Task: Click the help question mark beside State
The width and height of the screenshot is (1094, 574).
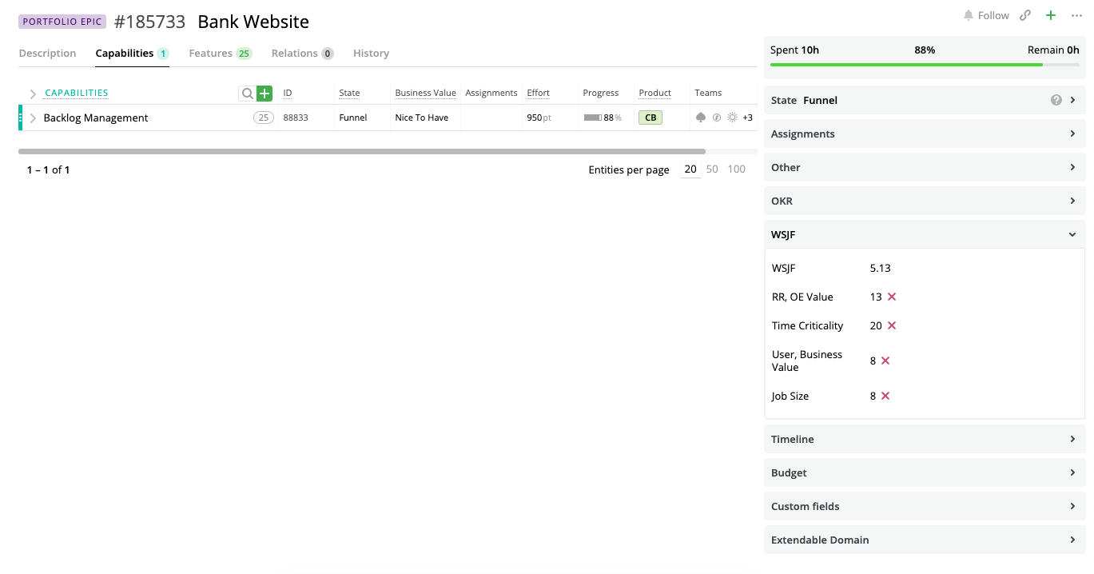Action: tap(1056, 100)
